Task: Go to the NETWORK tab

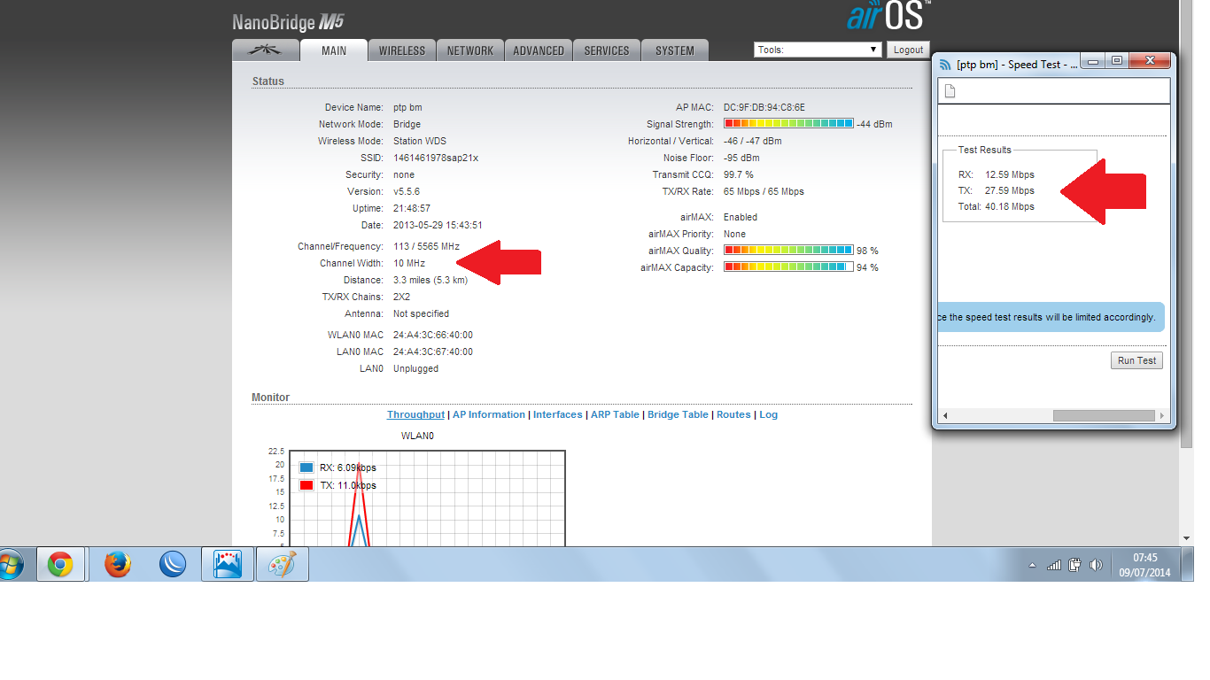Action: pyautogui.click(x=470, y=50)
